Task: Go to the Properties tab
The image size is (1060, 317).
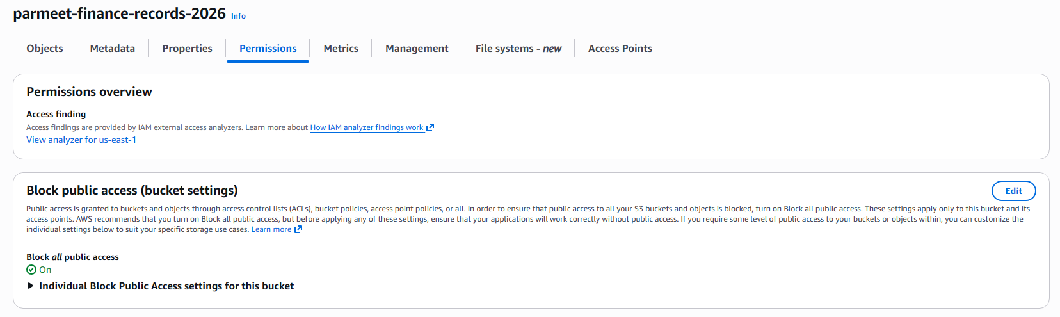Action: tap(187, 49)
